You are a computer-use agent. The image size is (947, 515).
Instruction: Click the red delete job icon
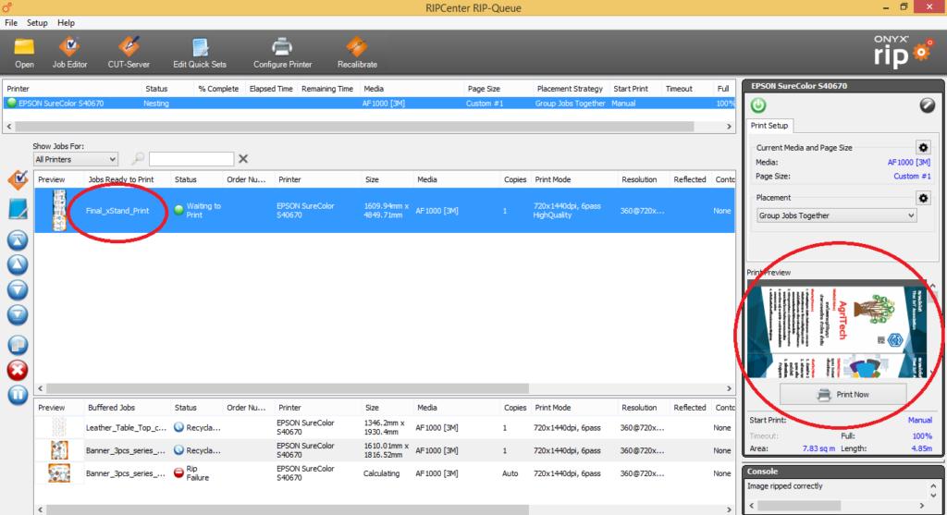point(18,370)
